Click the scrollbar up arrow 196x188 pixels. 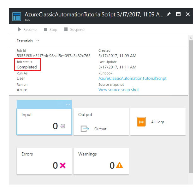(x=191, y=38)
